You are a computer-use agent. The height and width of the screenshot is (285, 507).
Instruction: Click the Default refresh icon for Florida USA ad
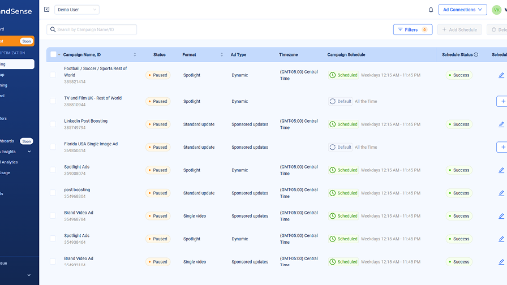click(x=332, y=147)
